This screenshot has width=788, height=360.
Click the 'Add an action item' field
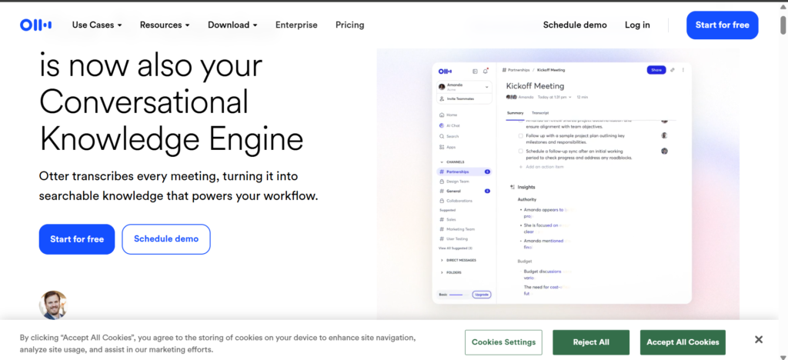pos(541,167)
